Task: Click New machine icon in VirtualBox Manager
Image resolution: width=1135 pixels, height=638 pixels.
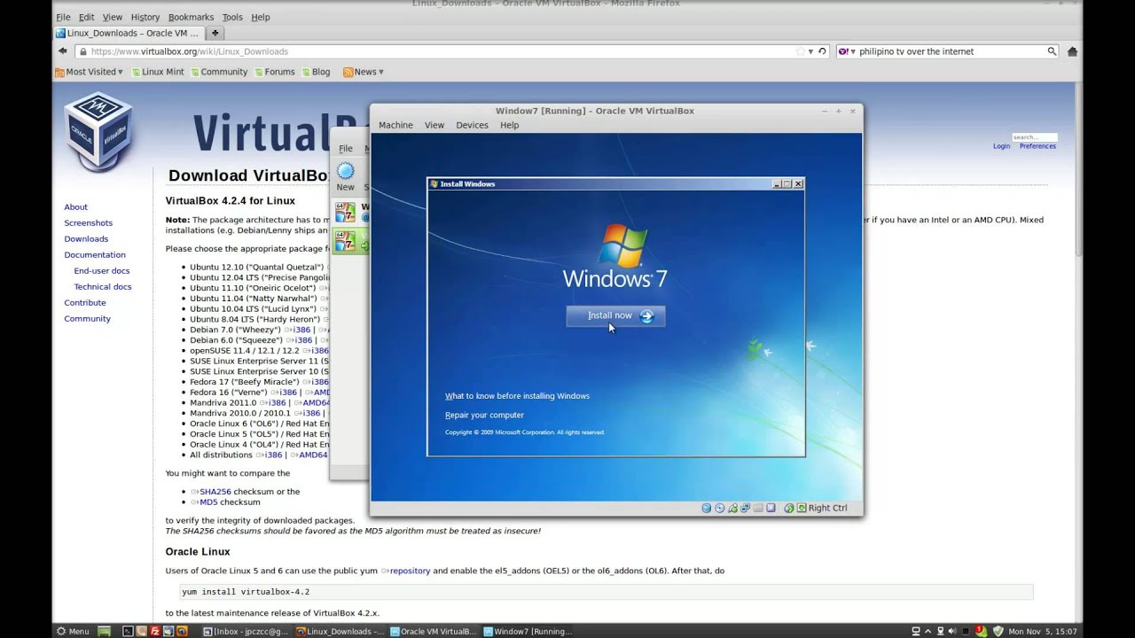Action: [x=345, y=172]
